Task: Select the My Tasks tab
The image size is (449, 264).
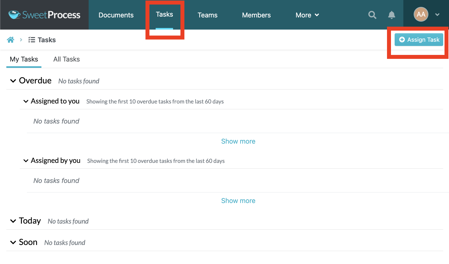Action: [x=24, y=59]
